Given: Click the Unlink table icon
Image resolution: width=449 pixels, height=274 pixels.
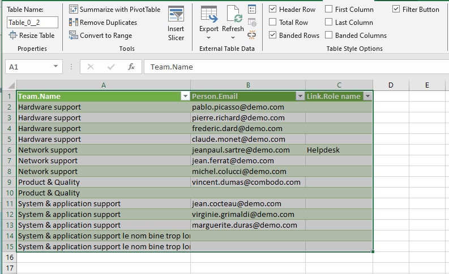Looking at the screenshot, I should tap(252, 35).
